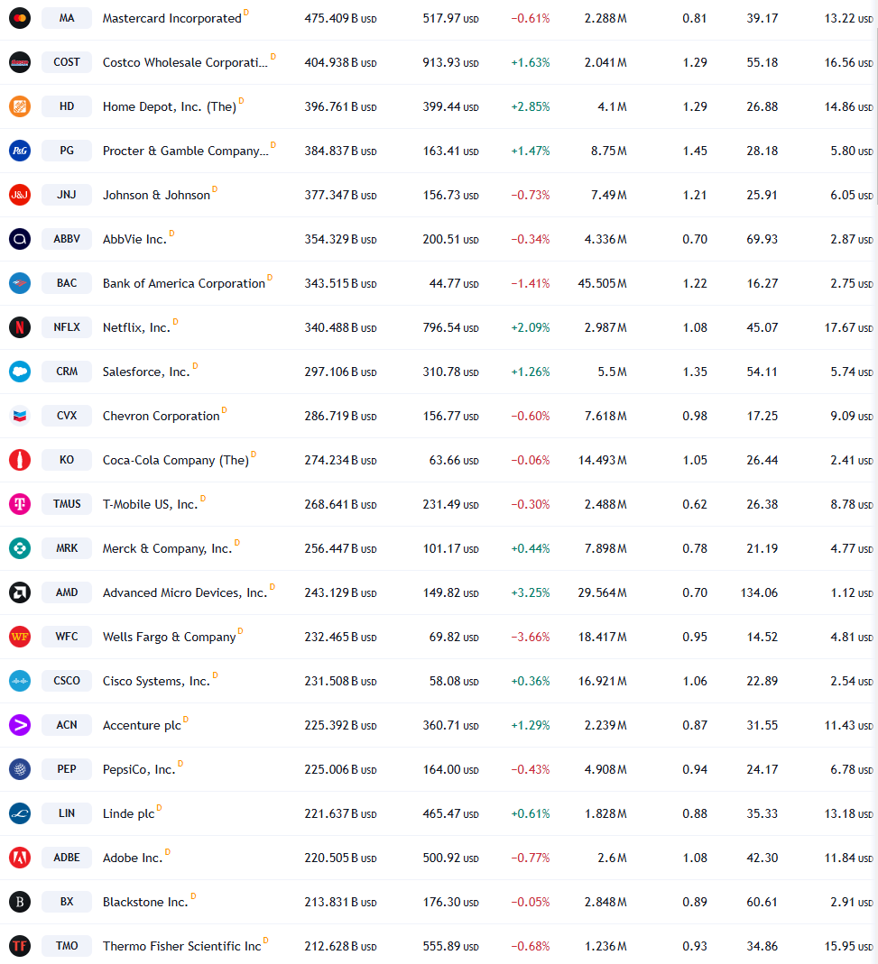Open the PepsiCo, Inc. link
The image size is (878, 964).
coord(139,769)
